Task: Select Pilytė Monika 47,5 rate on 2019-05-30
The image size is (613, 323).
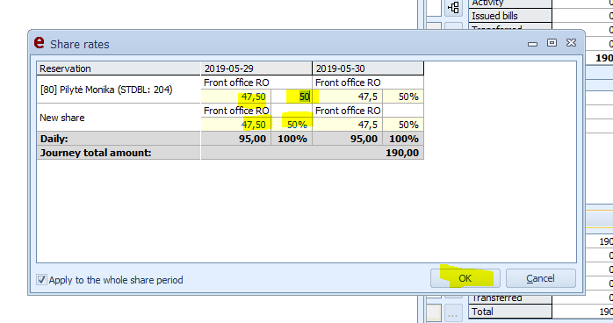Action: 348,97
